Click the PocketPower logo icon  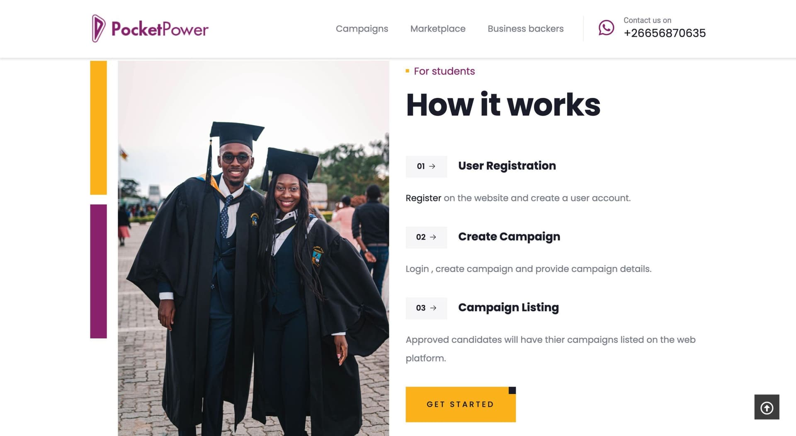[98, 29]
